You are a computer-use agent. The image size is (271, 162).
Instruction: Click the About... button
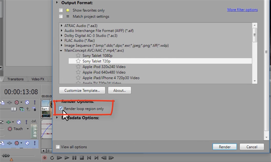point(120,90)
